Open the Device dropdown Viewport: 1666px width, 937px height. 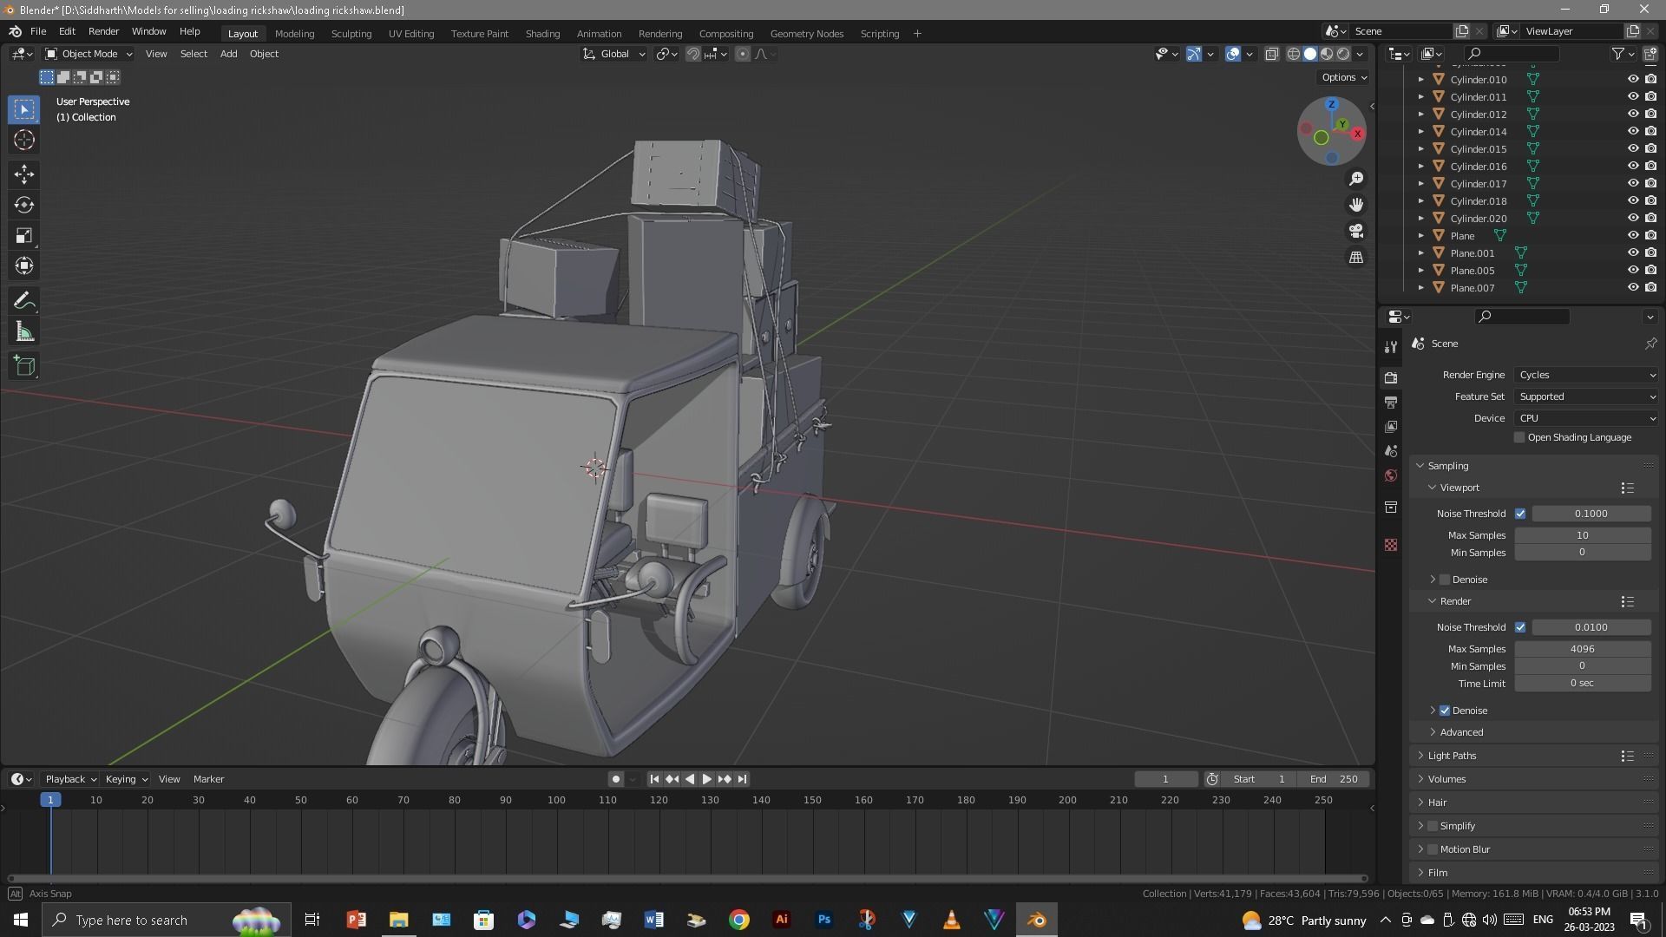click(1587, 418)
